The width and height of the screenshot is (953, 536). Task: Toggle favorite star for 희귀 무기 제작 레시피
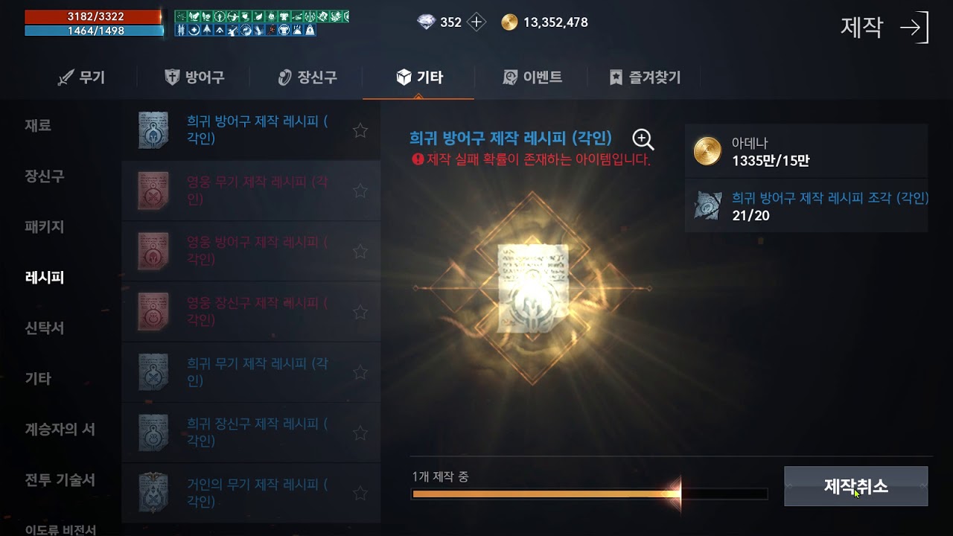(x=360, y=372)
